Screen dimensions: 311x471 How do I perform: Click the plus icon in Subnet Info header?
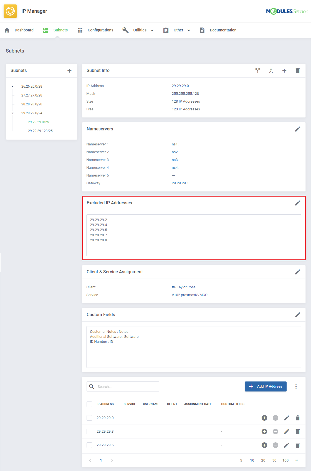pyautogui.click(x=284, y=71)
